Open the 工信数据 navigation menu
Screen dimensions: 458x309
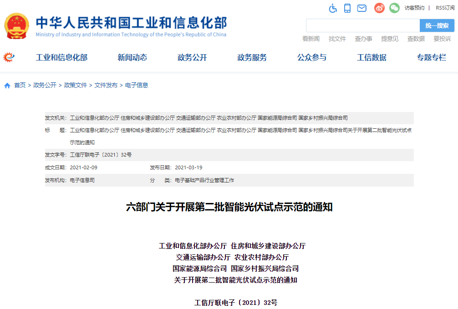pos(371,58)
